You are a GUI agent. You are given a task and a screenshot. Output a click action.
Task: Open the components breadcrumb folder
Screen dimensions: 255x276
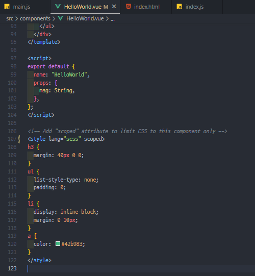click(x=35, y=18)
